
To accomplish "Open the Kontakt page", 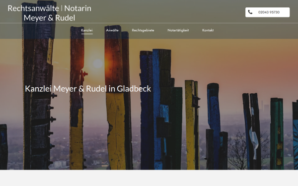I will coord(208,30).
